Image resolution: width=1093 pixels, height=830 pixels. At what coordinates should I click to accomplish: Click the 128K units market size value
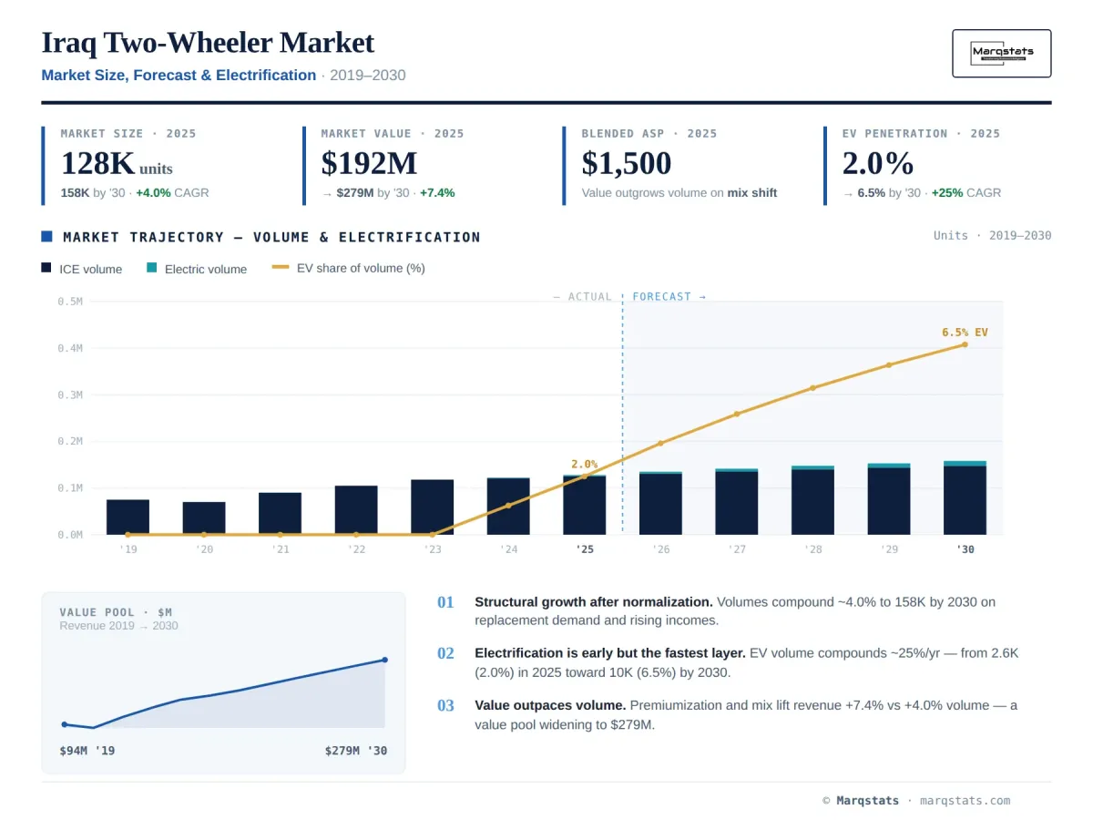click(x=117, y=163)
